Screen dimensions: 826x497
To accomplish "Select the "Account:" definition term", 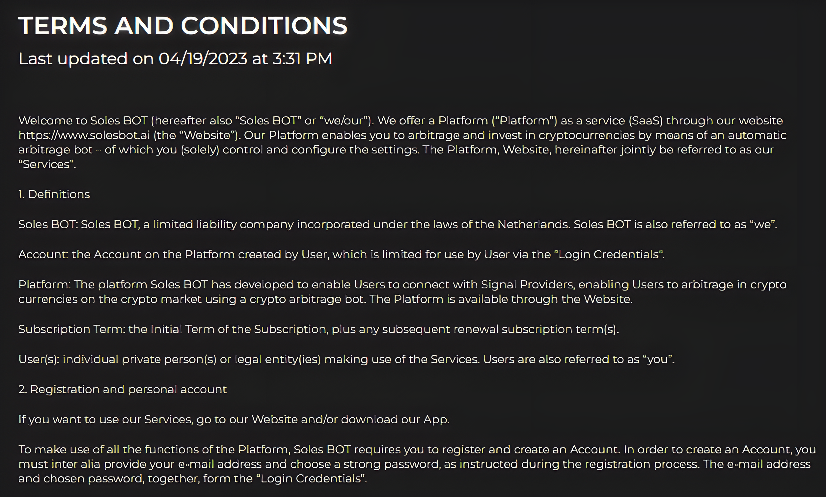I will point(44,254).
